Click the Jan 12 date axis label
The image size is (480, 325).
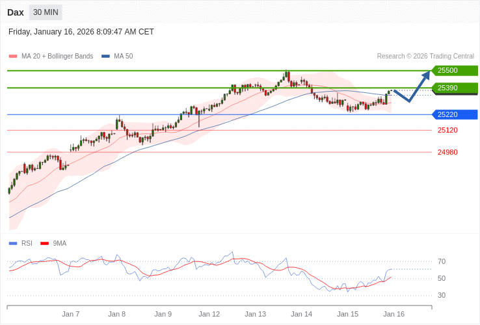click(x=209, y=314)
